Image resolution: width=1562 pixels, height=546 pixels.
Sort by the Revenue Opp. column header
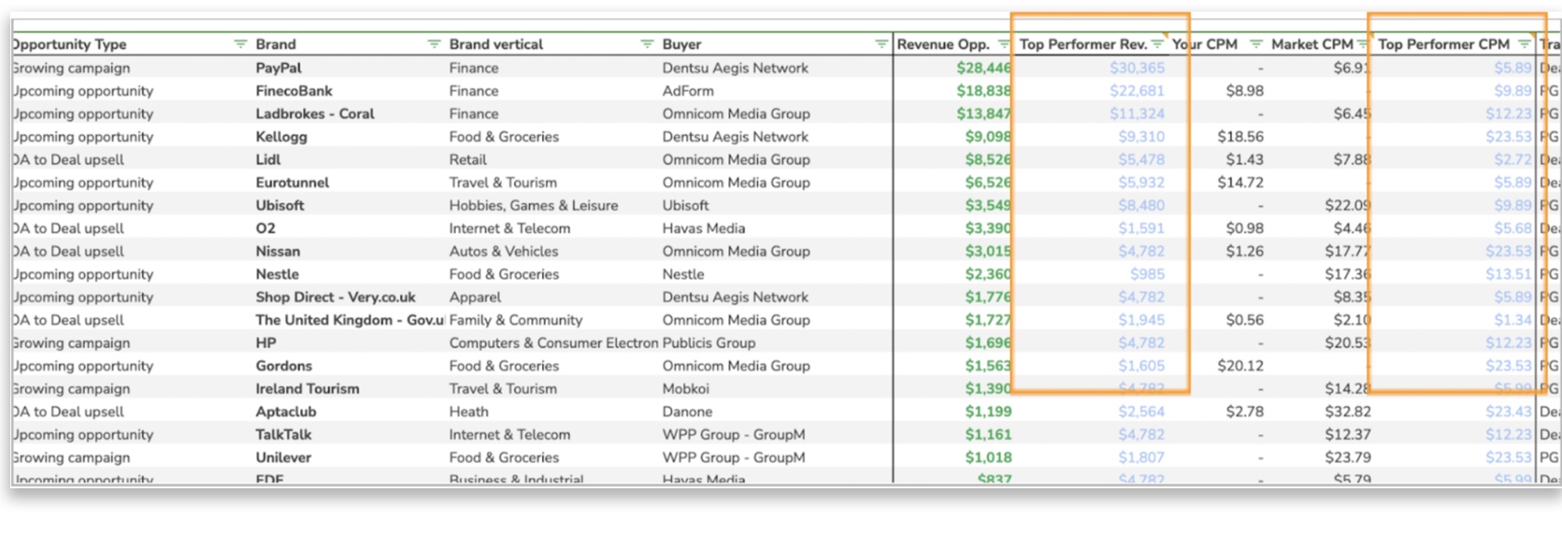pos(943,44)
